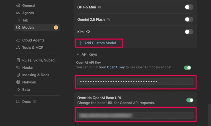Click the OpenAI API Key input field
The width and height of the screenshot is (211, 126).
pos(135,82)
